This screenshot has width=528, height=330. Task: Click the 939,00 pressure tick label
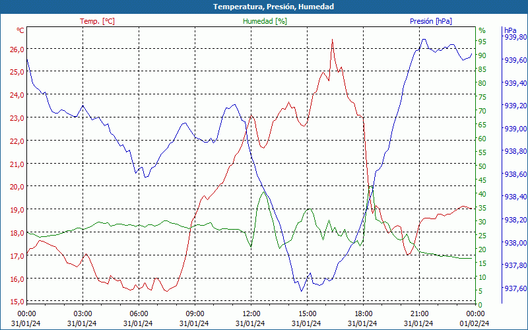[x=515, y=129]
